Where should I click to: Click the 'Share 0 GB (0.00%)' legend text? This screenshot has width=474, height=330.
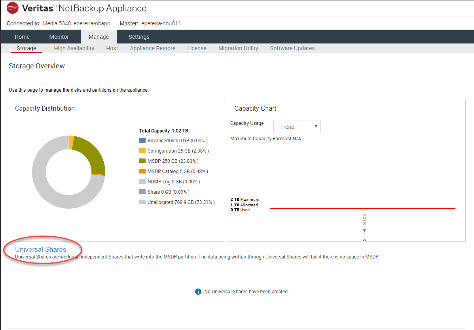(169, 192)
